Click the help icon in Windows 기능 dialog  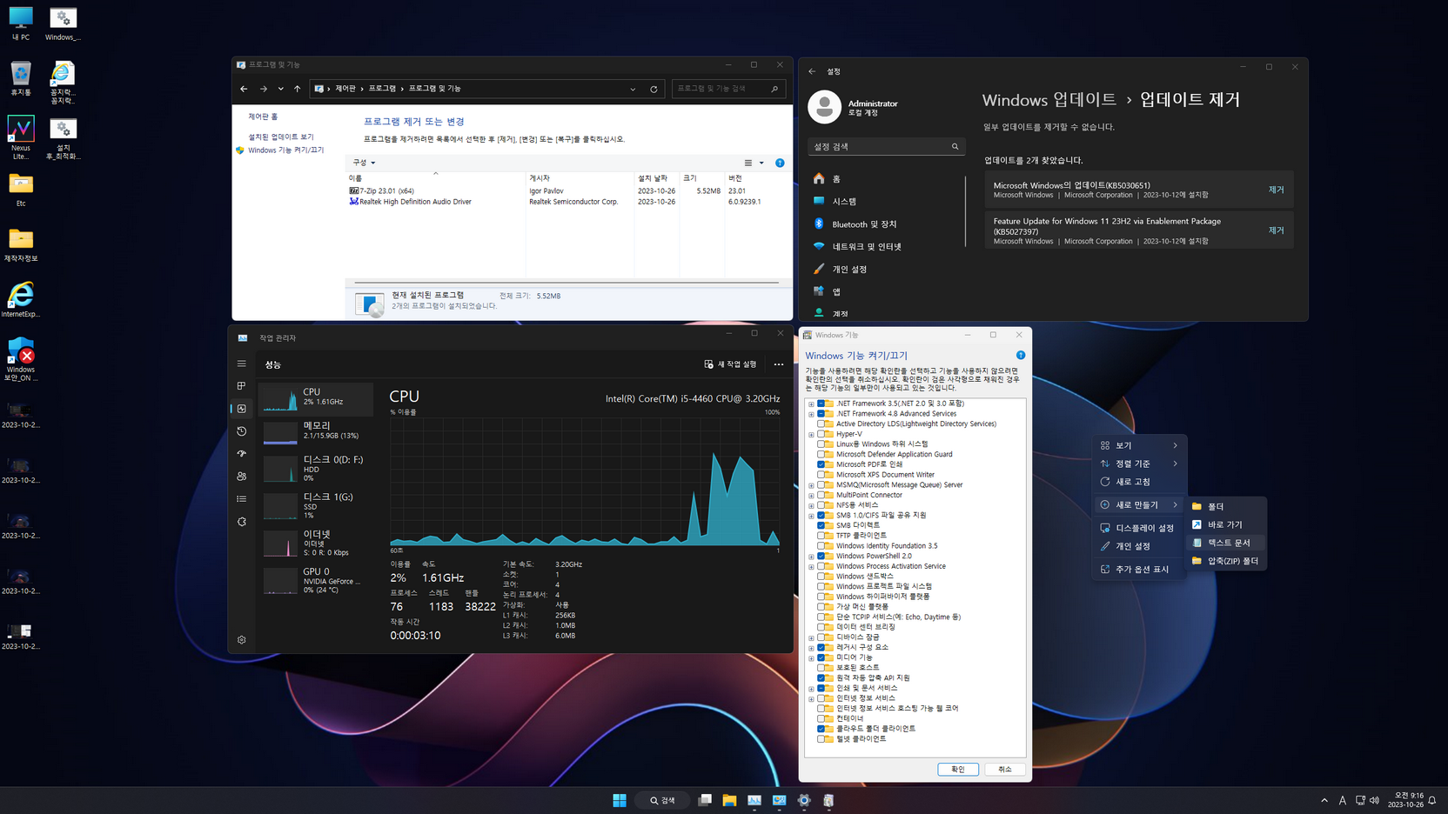coord(1021,355)
